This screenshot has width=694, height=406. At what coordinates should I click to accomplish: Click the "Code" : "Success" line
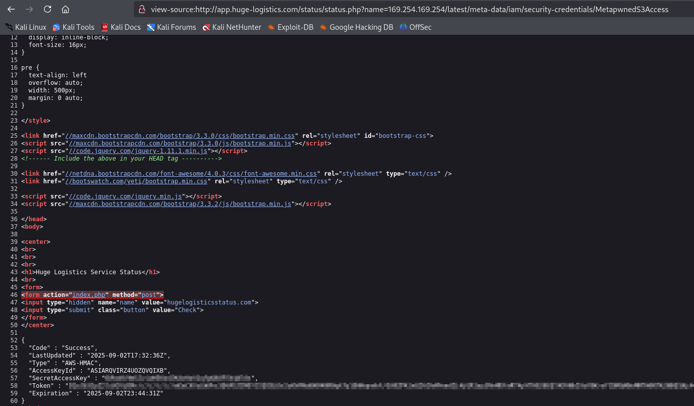point(63,348)
